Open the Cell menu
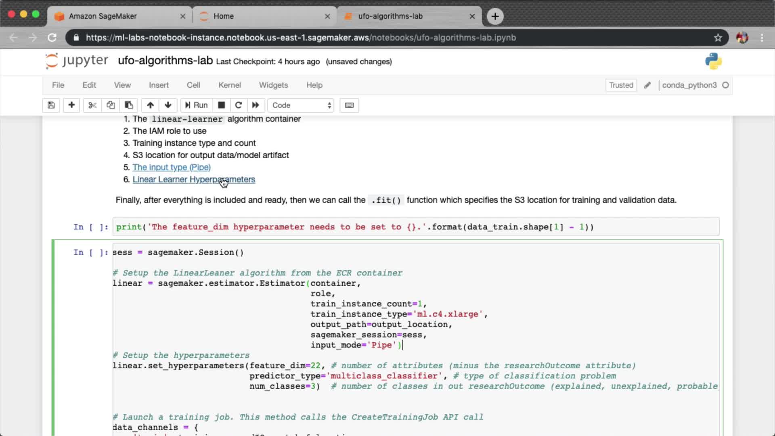The width and height of the screenshot is (775, 436). coord(193,85)
